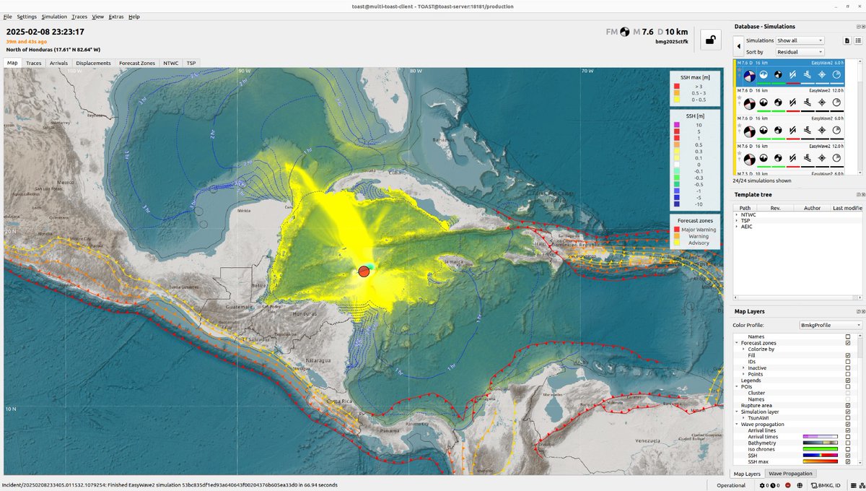The image size is (866, 491).
Task: Click quartered circle icon in selected simulation row
Action: 778,75
